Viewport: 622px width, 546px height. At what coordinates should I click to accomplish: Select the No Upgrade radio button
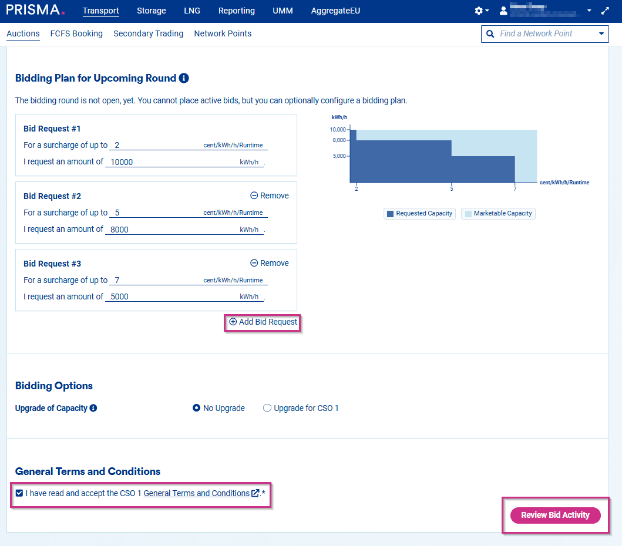[197, 408]
